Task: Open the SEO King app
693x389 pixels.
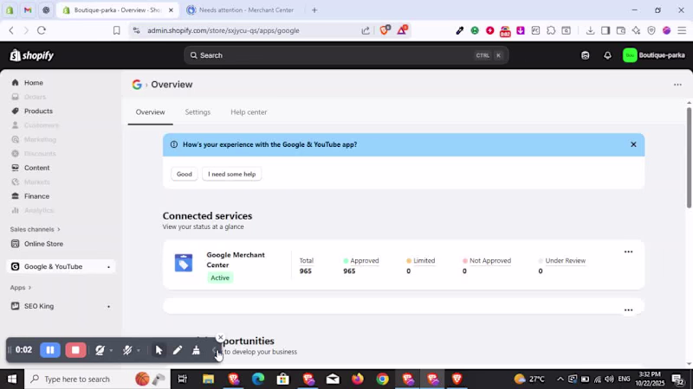Action: point(39,306)
